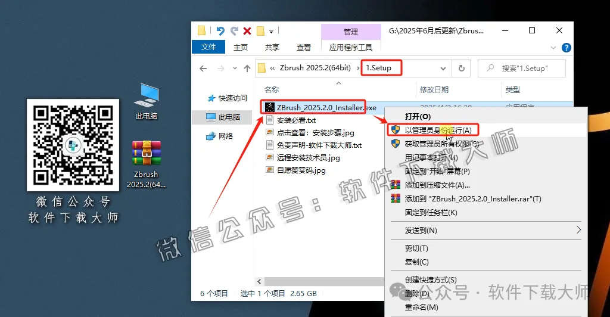The image size is (610, 317).
Task: Open the recent locations dropdown arrow
Action: [235, 69]
